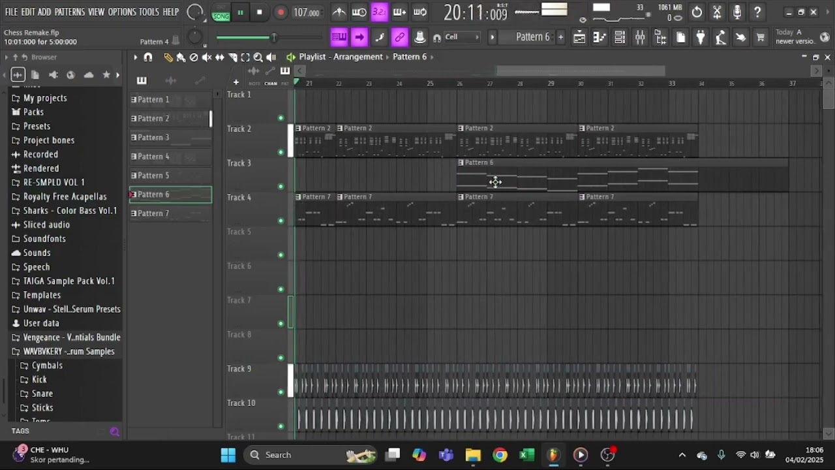Mute Track 2 with its green dot

point(281,152)
